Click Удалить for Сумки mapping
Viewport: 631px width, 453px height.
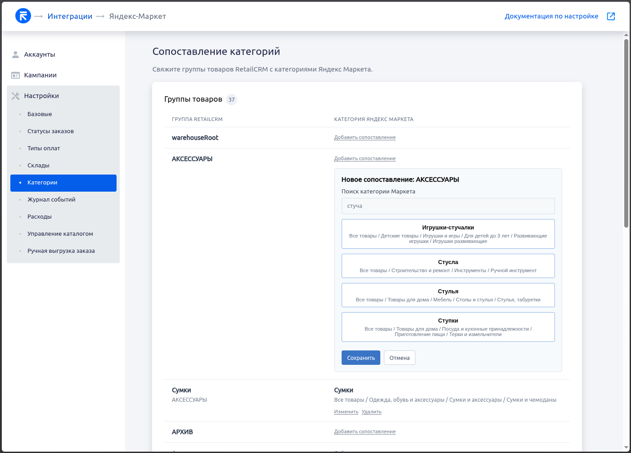point(372,412)
